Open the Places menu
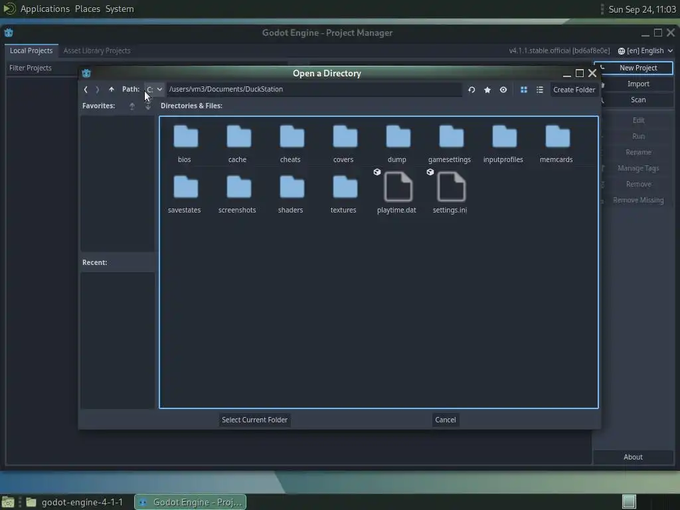Image resolution: width=680 pixels, height=510 pixels. coord(87,9)
